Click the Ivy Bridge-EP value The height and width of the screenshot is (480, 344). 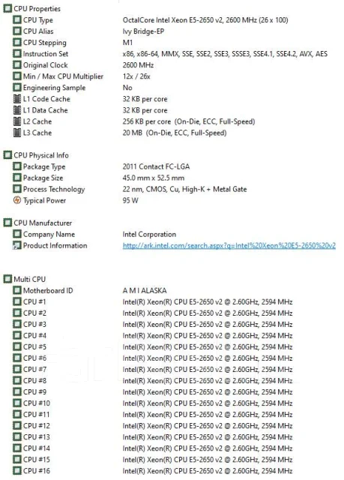(x=143, y=31)
